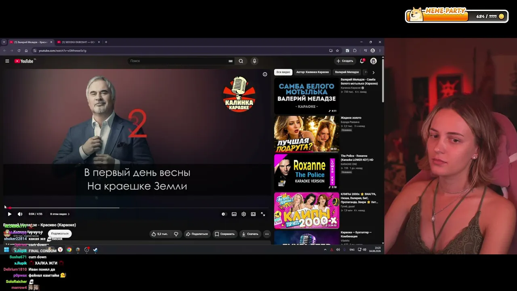The width and height of the screenshot is (517, 291).
Task: Click the video title 'Красиво (Караоке)'
Action: (x=40, y=225)
